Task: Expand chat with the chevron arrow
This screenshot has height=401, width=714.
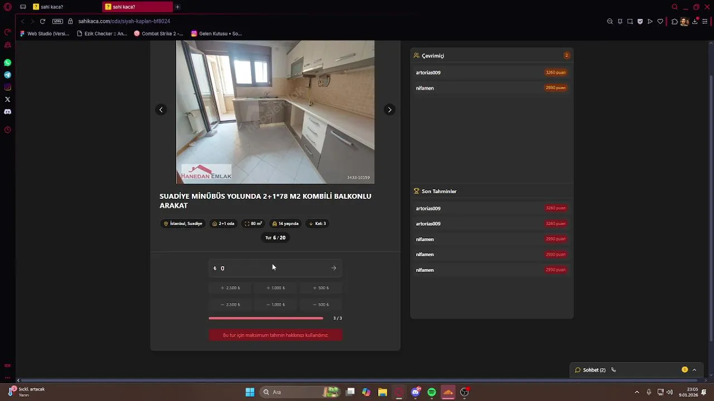Action: (x=694, y=370)
